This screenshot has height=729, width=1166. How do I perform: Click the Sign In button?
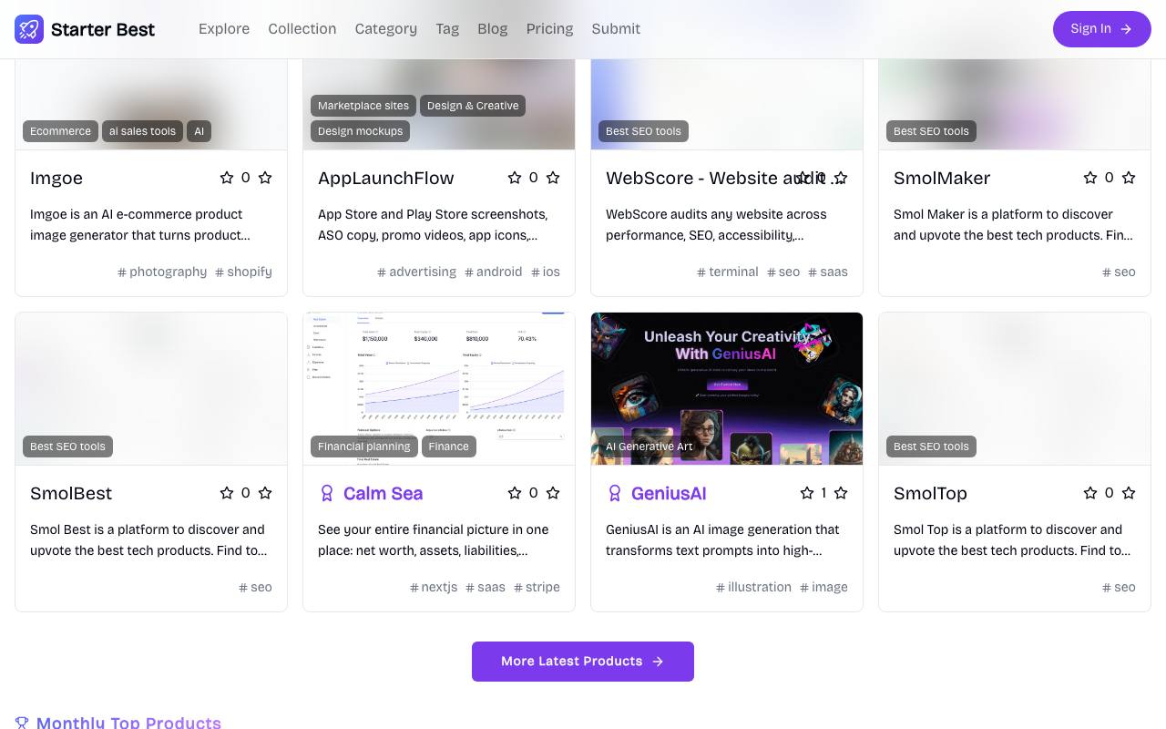coord(1102,29)
